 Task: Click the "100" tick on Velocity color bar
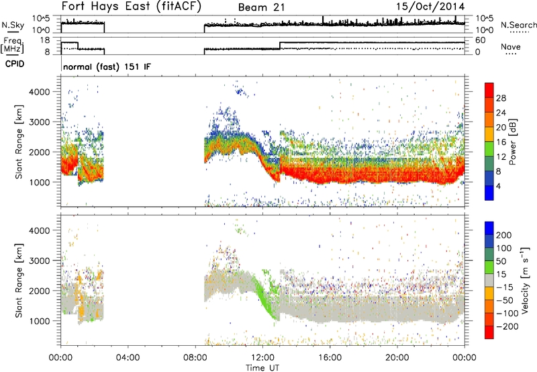tap(504, 248)
